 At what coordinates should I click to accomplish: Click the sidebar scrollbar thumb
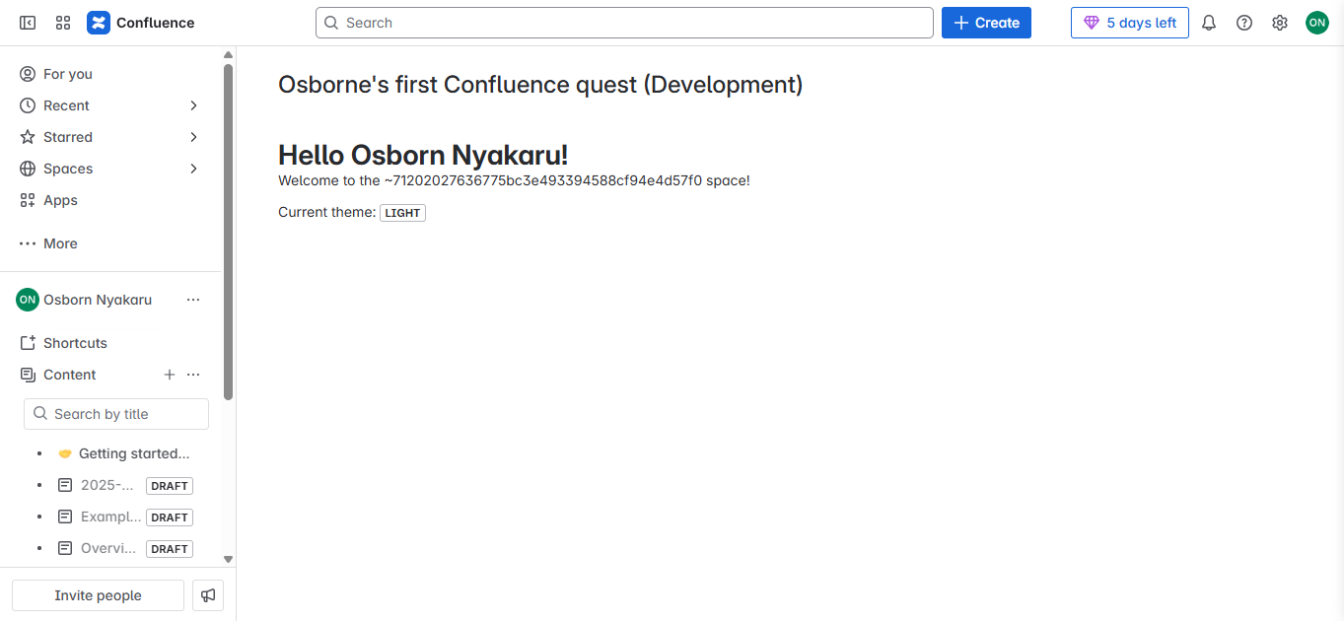tap(228, 232)
